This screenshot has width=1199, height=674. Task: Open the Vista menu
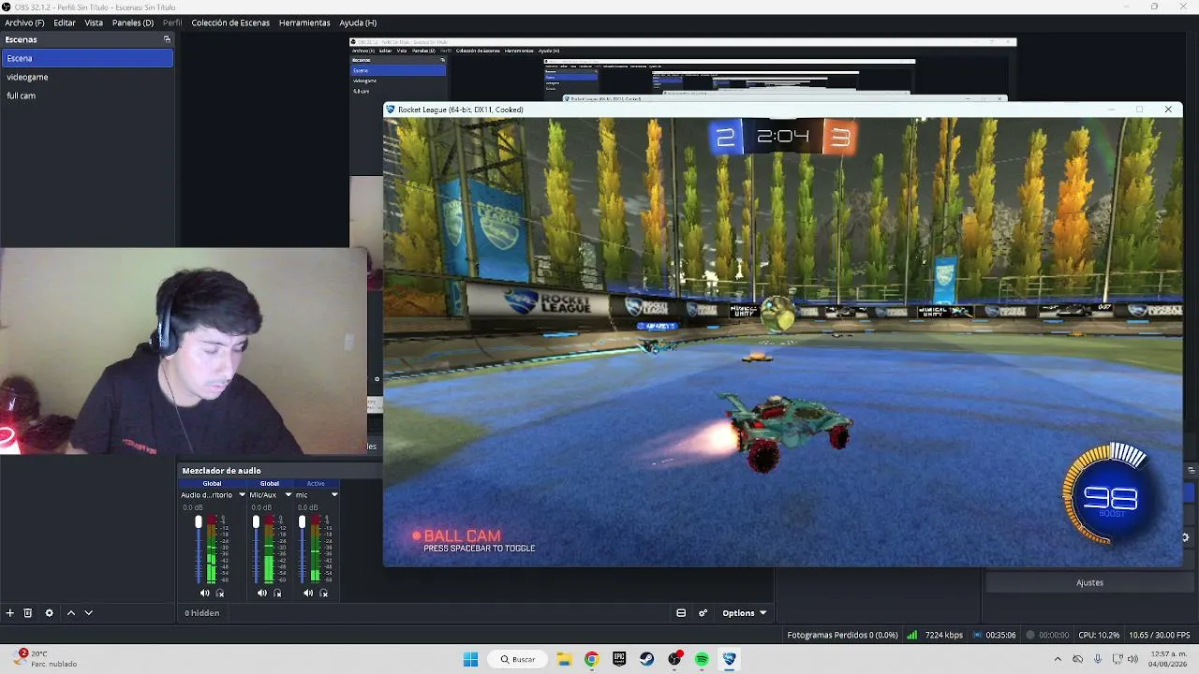tap(94, 22)
